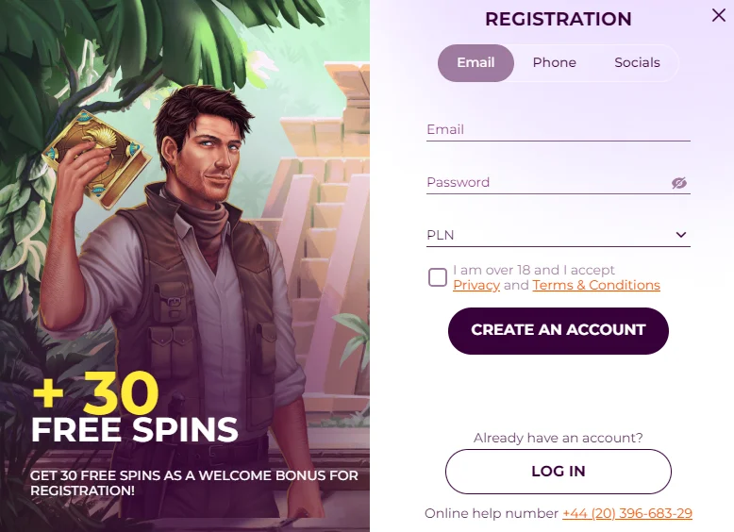Open the Socials registration tab

[637, 63]
